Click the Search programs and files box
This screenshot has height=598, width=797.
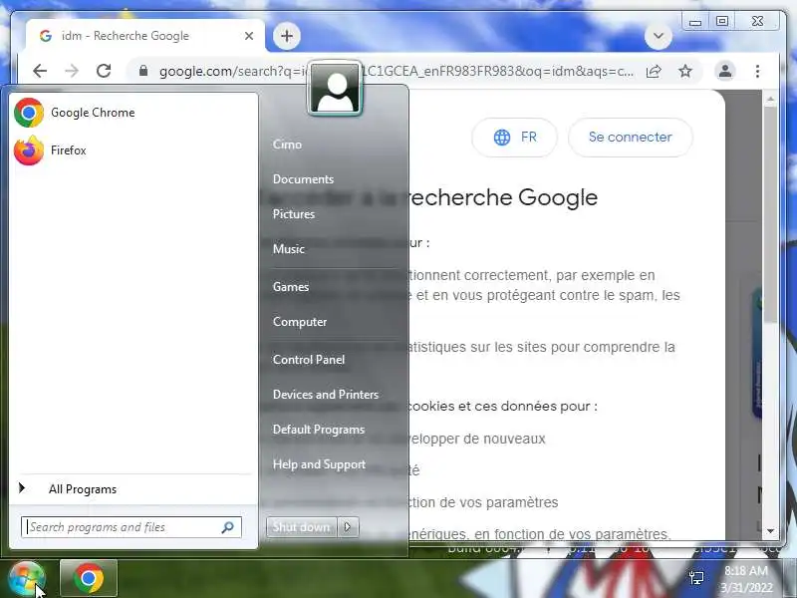tap(132, 527)
